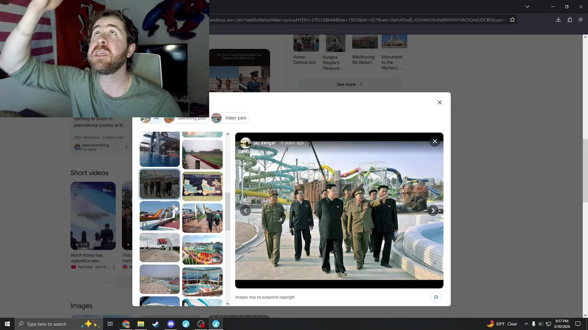Open Steam from the taskbar
The image size is (588, 330).
(x=156, y=324)
